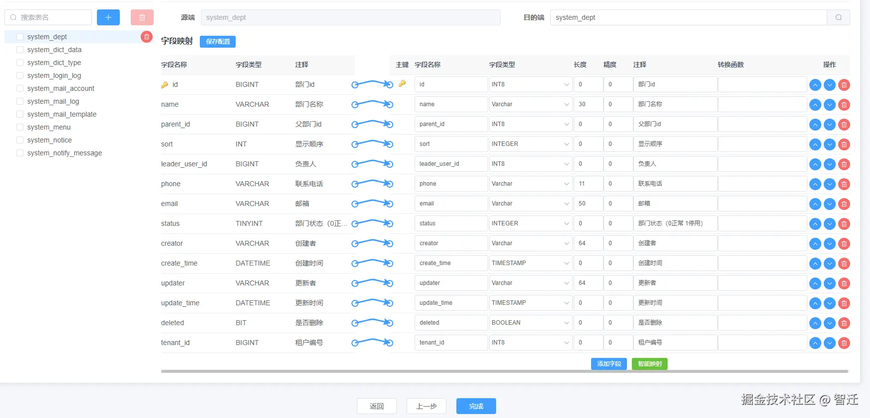Delete the update_time field row
870x418 pixels.
point(844,303)
